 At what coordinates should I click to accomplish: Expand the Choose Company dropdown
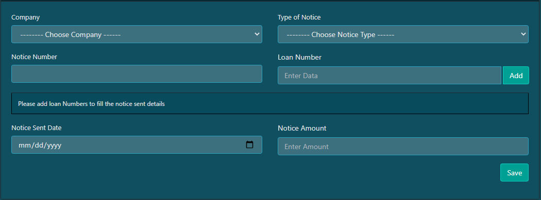[x=137, y=34]
